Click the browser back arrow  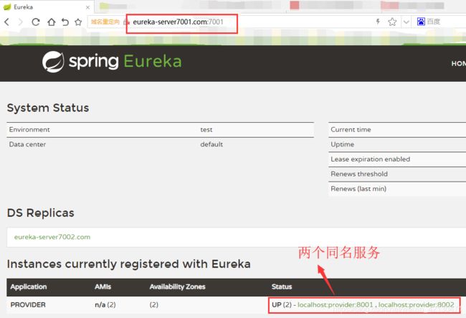7,22
